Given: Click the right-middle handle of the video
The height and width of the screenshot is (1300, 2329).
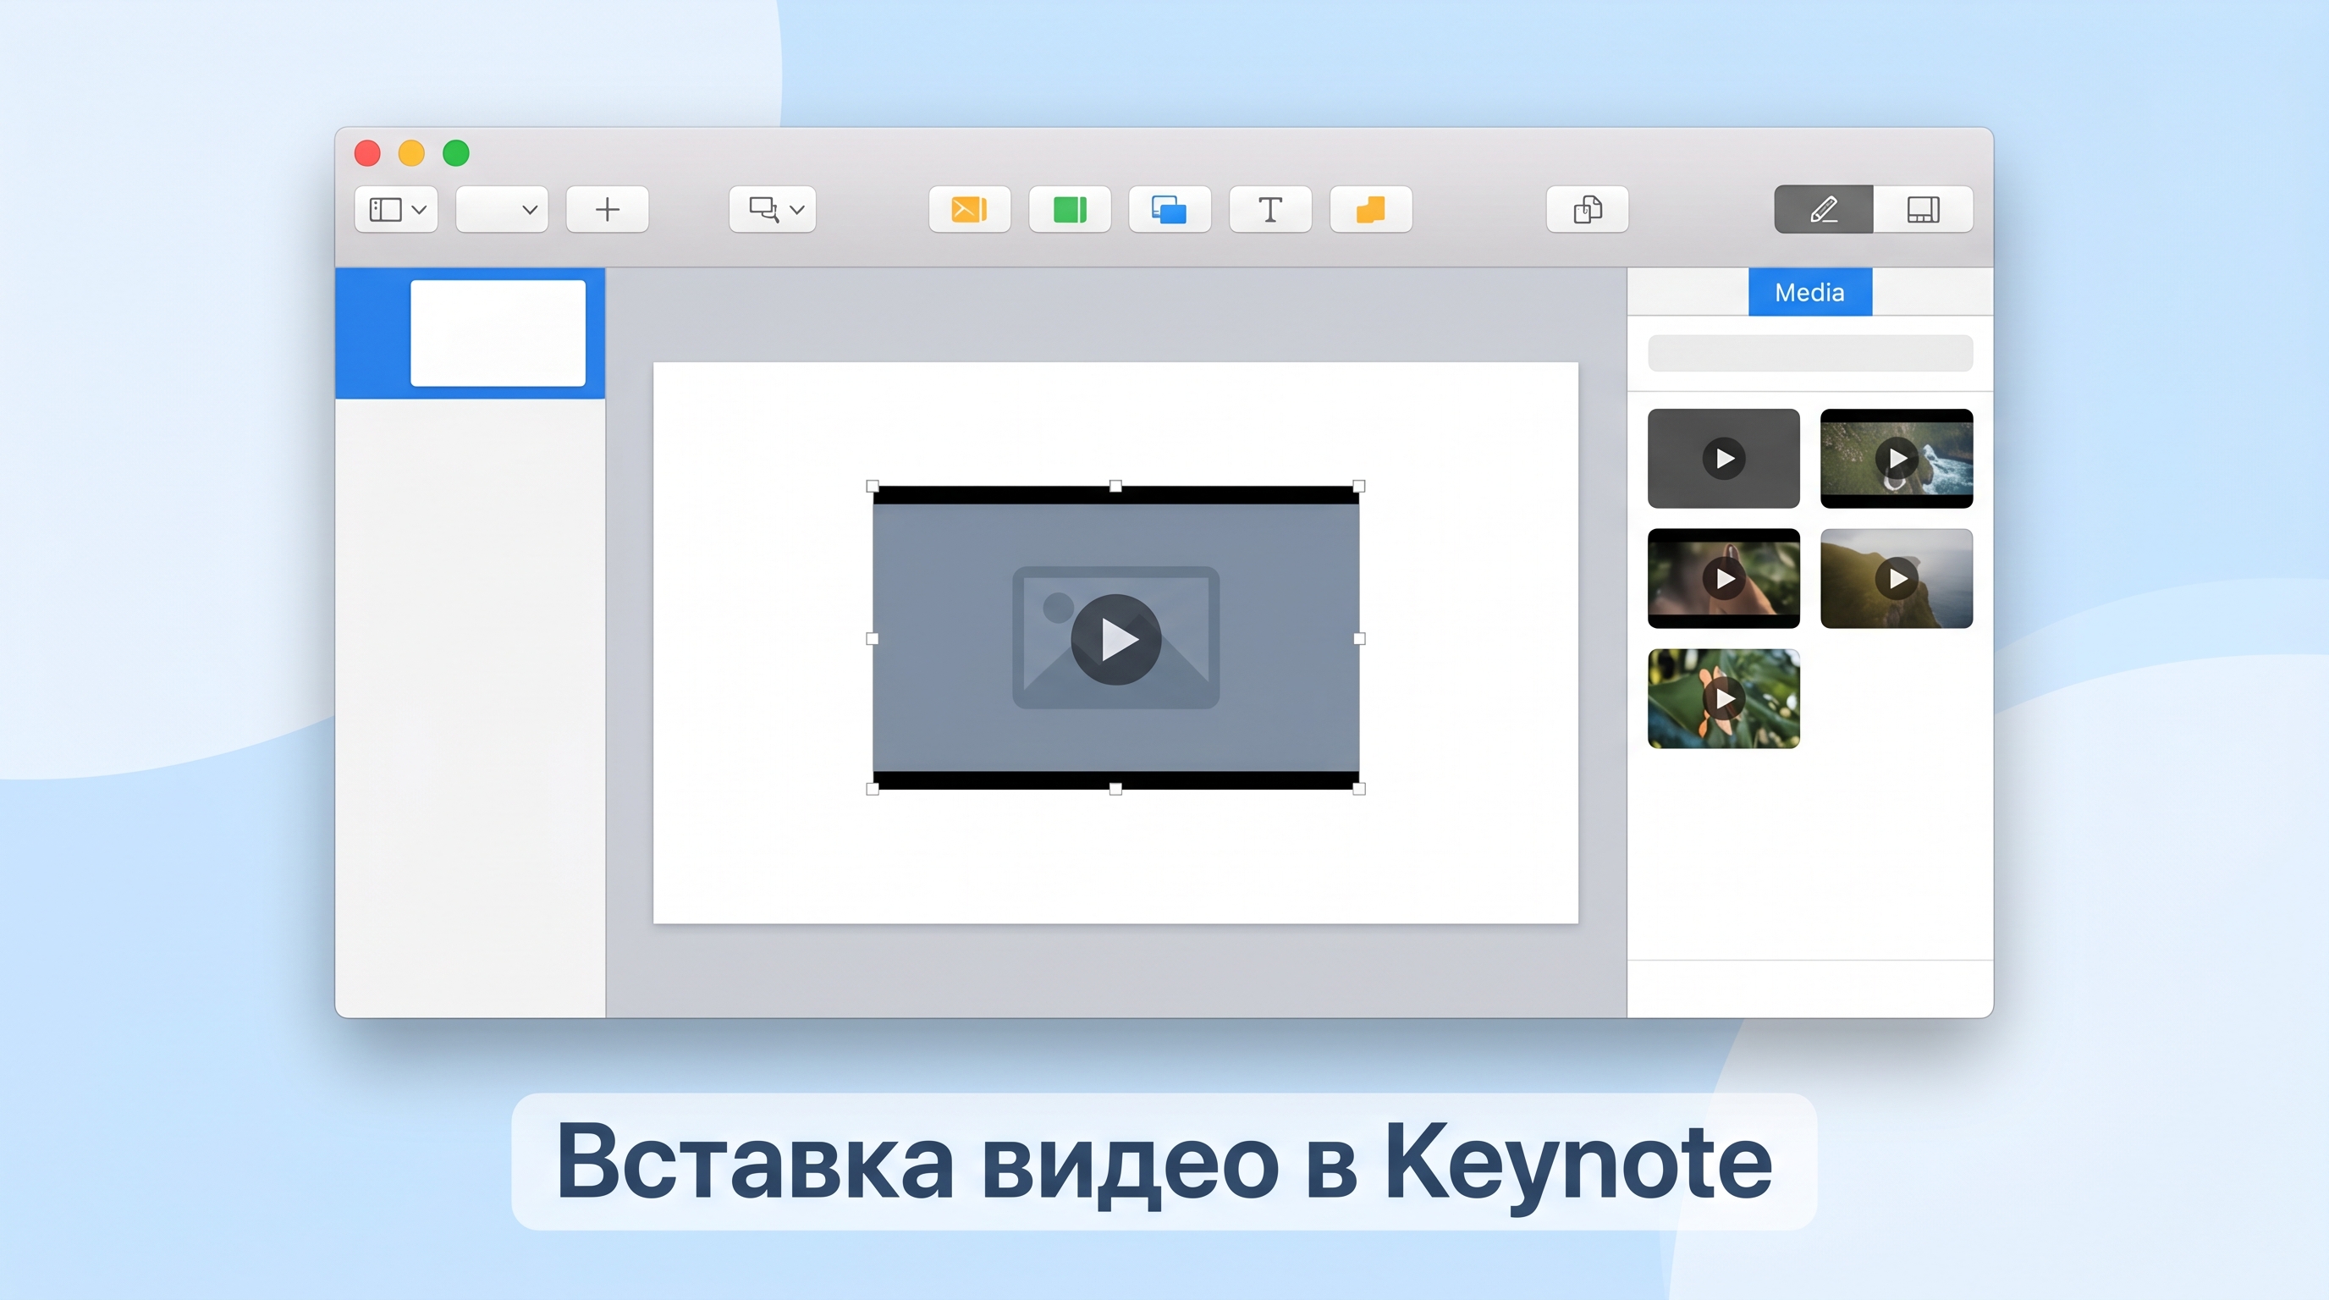Looking at the screenshot, I should point(1359,639).
